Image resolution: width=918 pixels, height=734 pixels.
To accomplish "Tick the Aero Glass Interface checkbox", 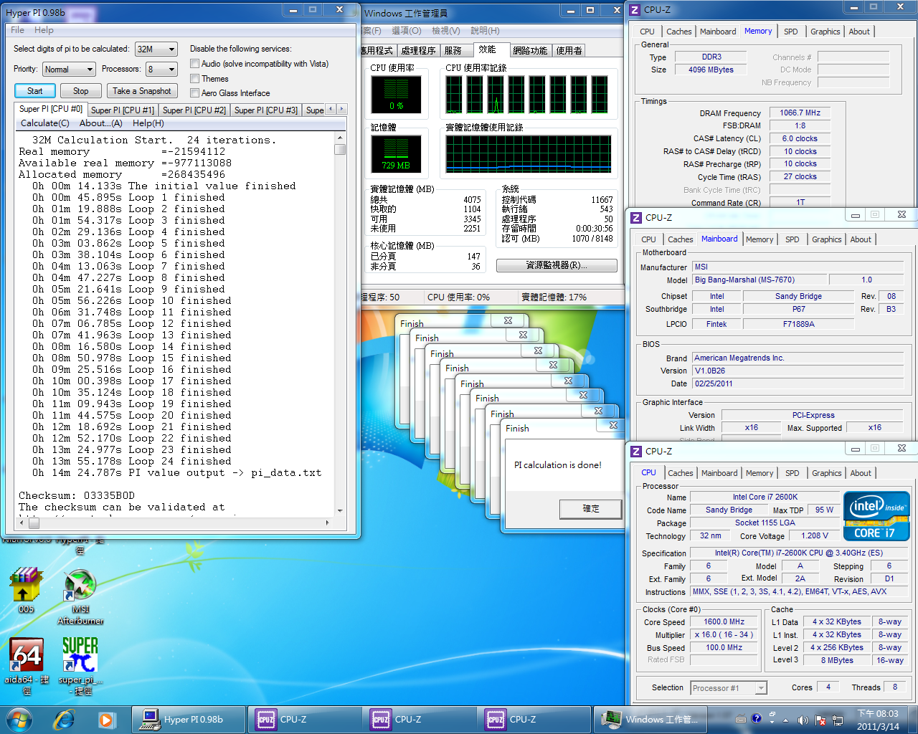I will point(194,93).
